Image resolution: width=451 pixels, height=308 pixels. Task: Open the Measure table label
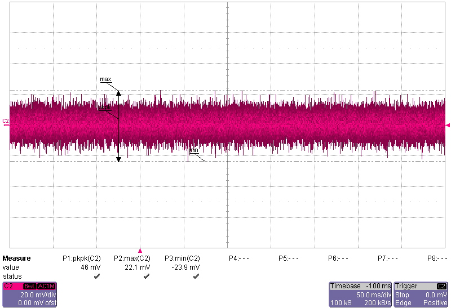point(17,258)
